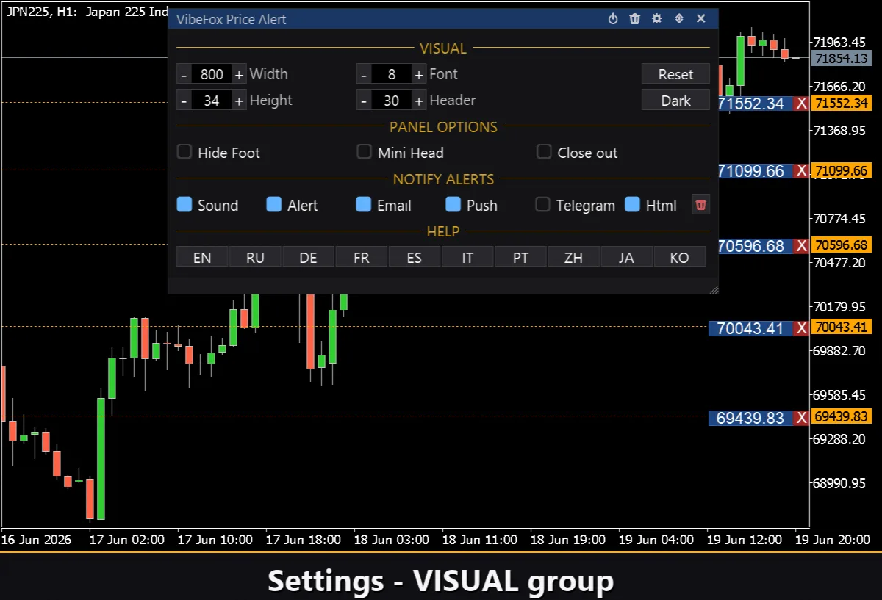The height and width of the screenshot is (600, 882).
Task: Click the Height value field showing 34
Action: pos(212,101)
